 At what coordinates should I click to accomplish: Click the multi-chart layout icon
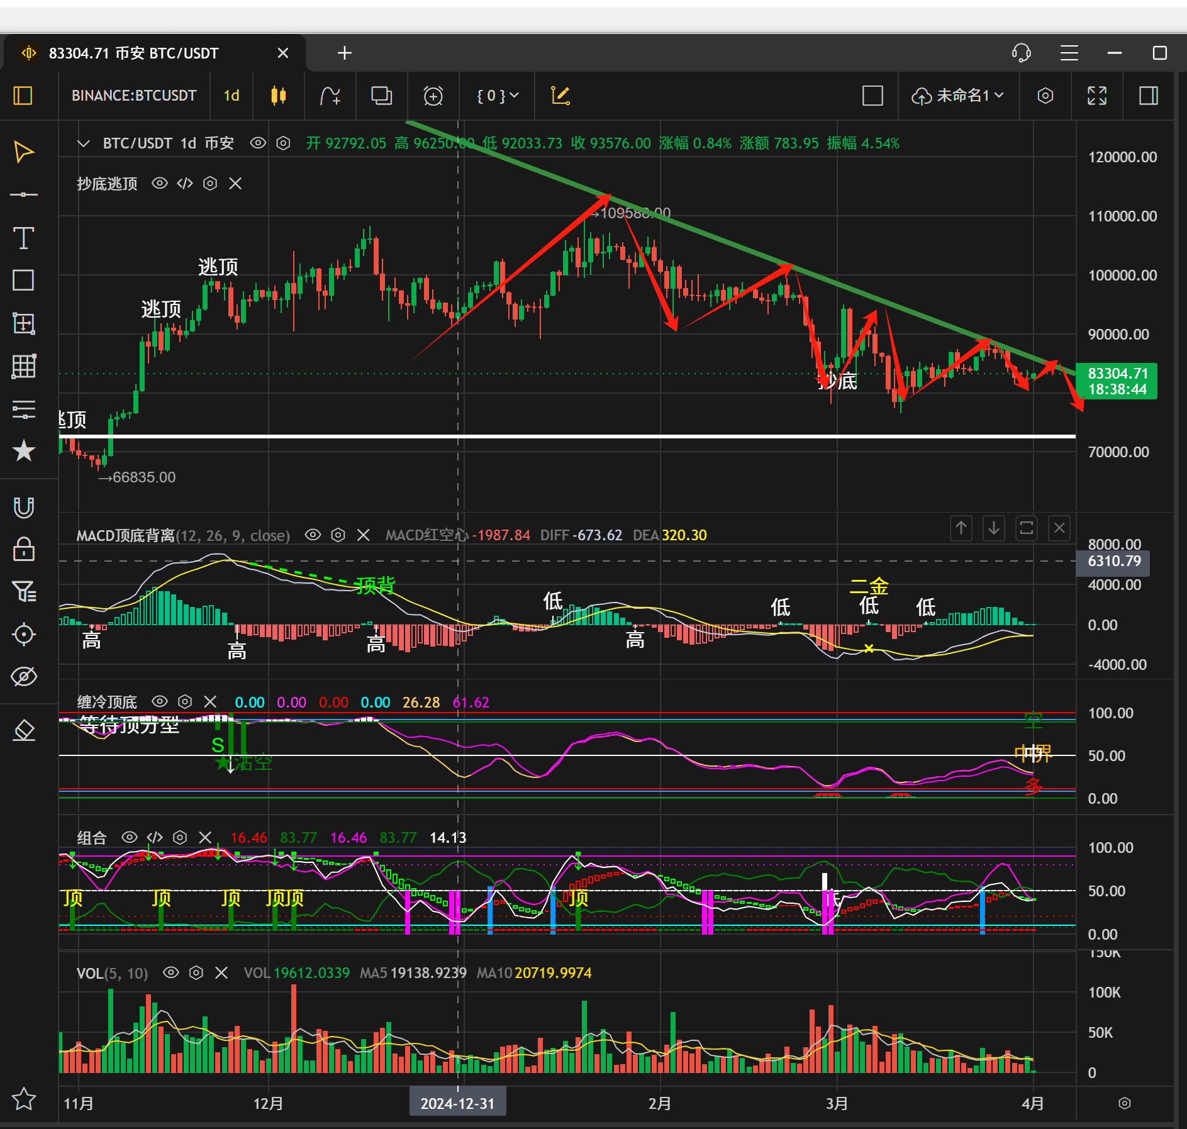[382, 96]
